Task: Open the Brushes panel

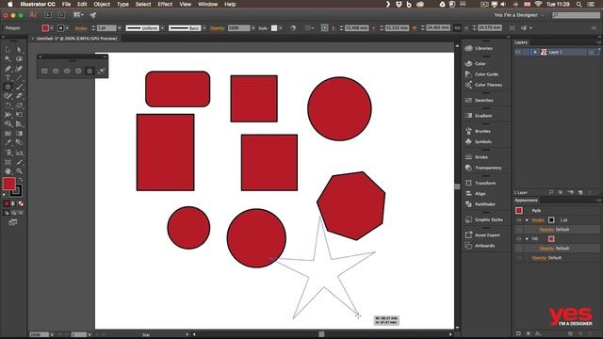Action: tap(478, 131)
